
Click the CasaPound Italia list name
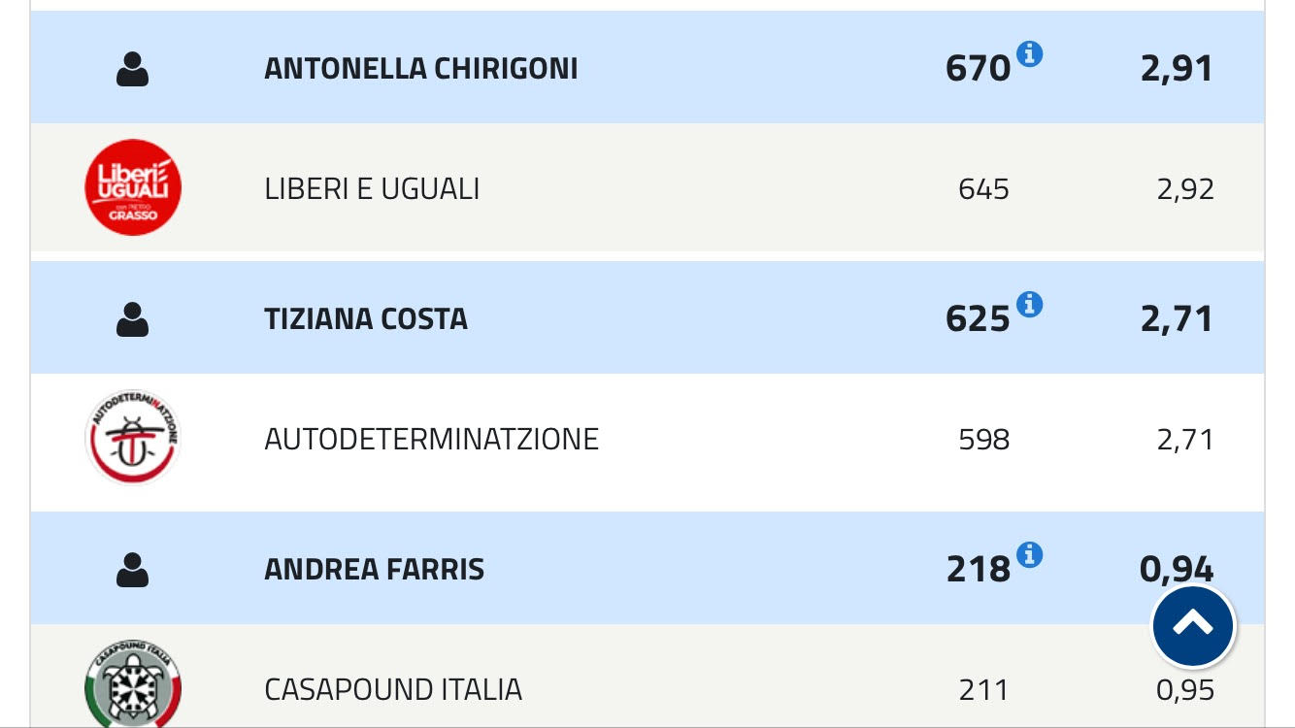392,690
